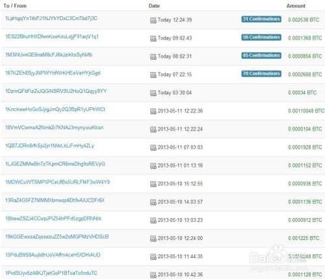Open address starting with 1ES22BhuHHXDfwn

52,36
